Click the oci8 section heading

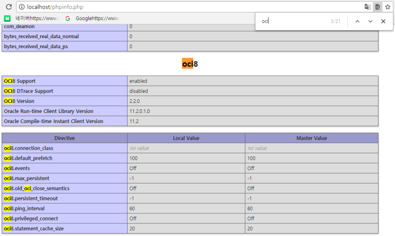pyautogui.click(x=190, y=64)
